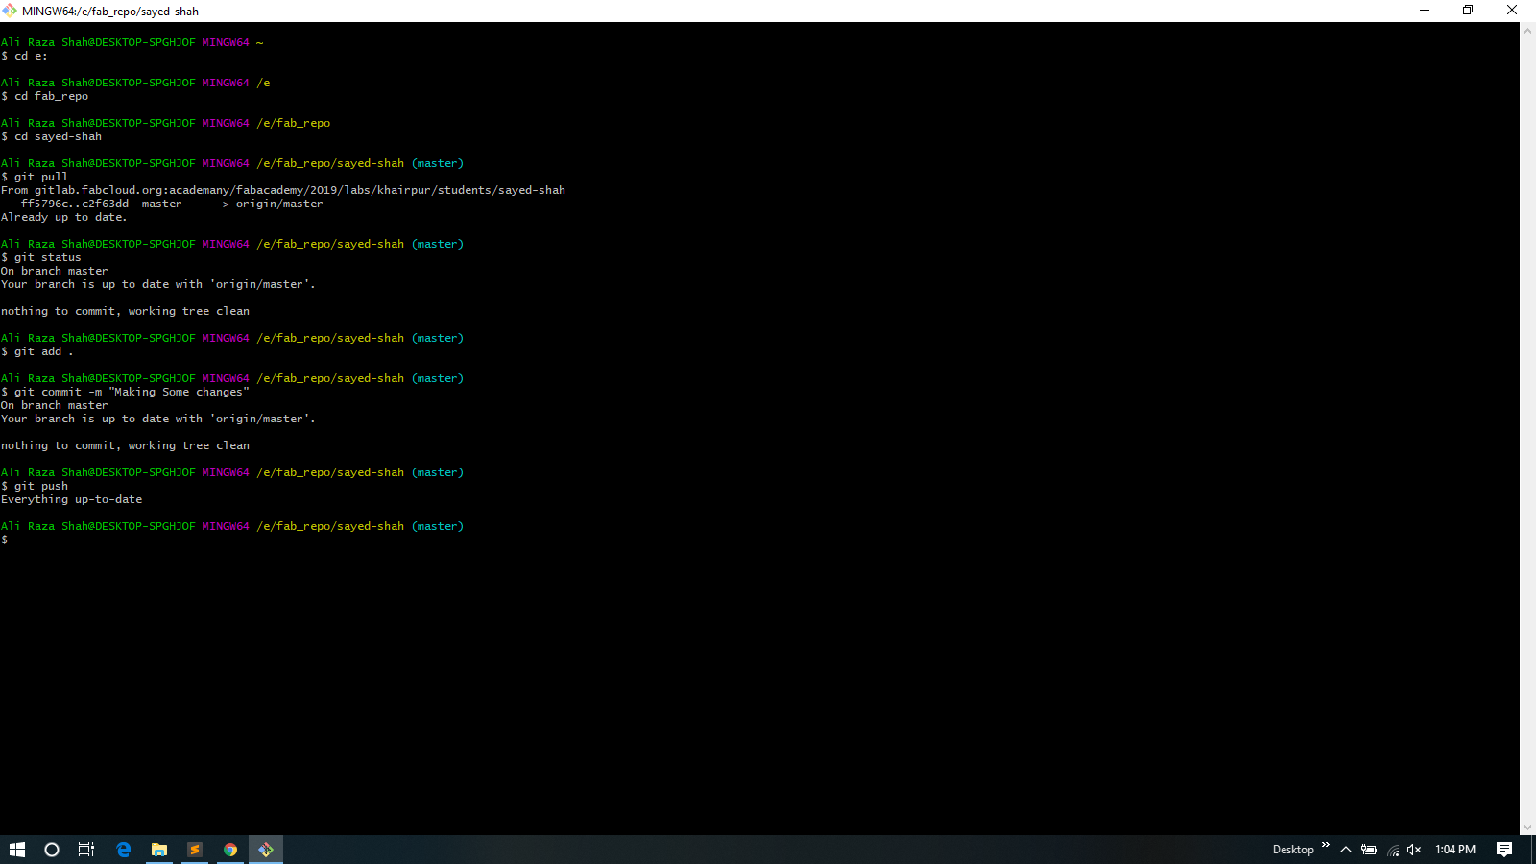Minimize the MINGW64 terminal window
This screenshot has width=1536, height=864.
click(1425, 11)
